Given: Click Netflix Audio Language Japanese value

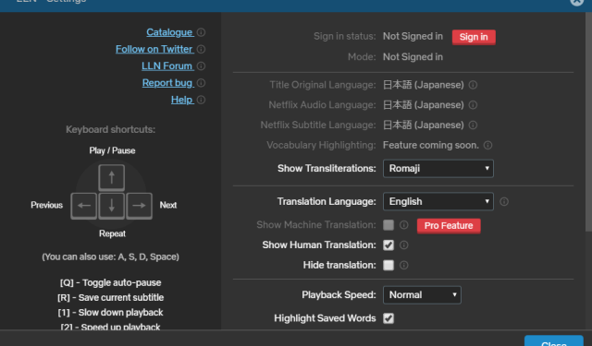Looking at the screenshot, I should 424,105.
